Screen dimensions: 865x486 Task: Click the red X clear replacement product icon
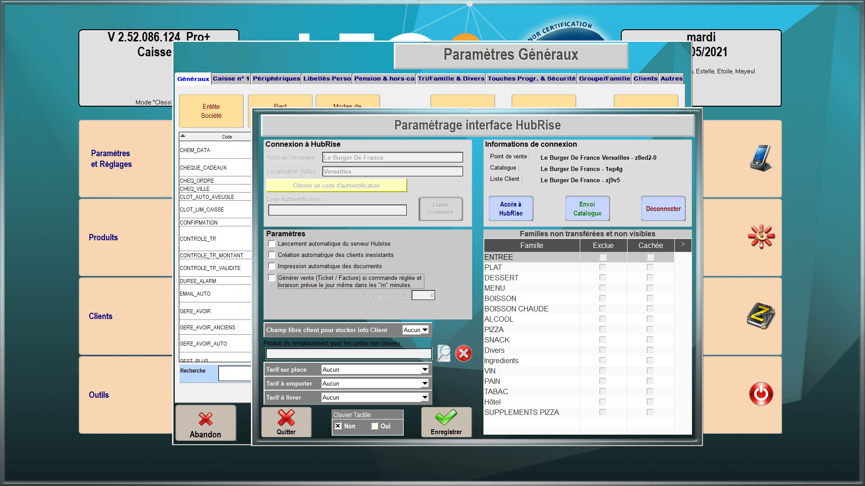point(464,353)
